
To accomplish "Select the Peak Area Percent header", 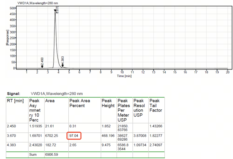I will pyautogui.click(x=80, y=103).
